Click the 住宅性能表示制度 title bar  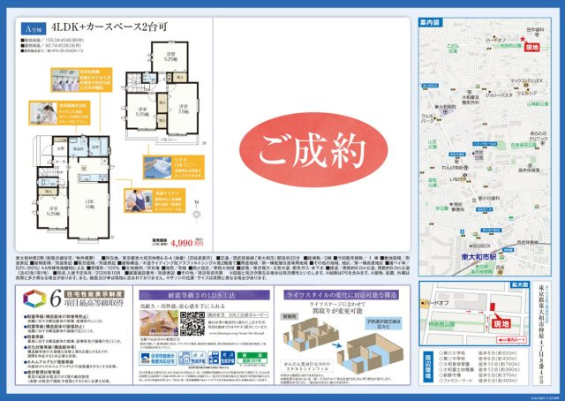(x=94, y=294)
